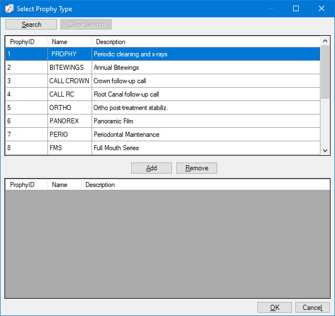Click the application icon in title bar
This screenshot has width=335, height=316.
point(9,9)
